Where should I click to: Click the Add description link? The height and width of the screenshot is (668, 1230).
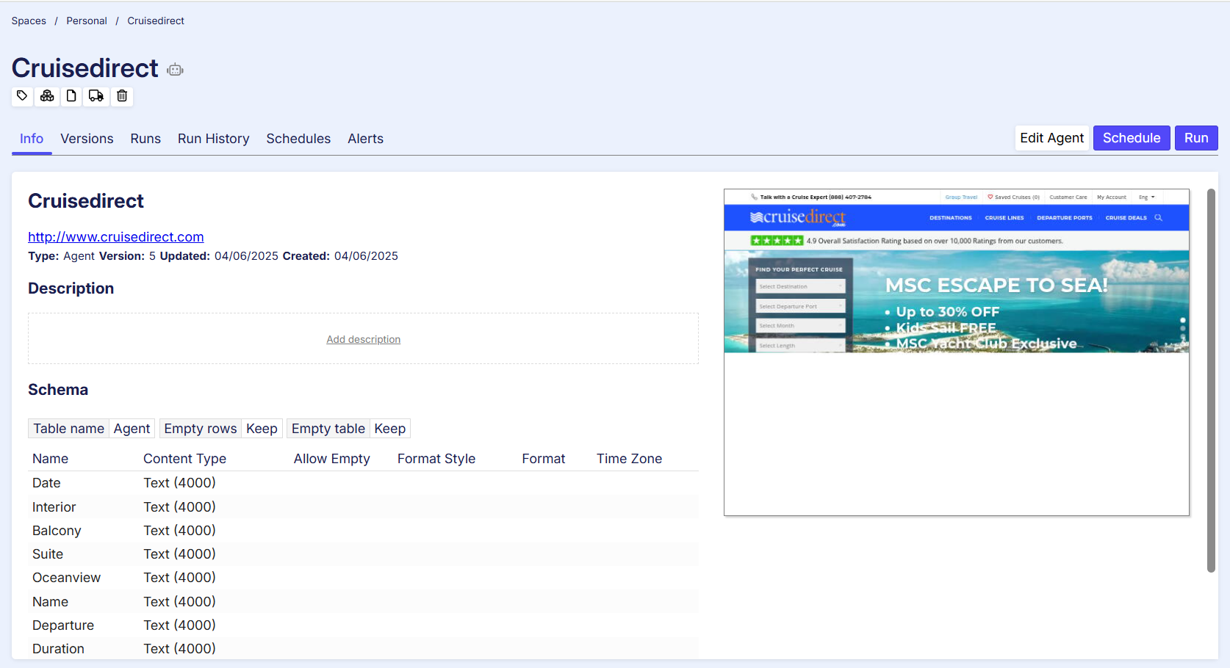click(363, 339)
